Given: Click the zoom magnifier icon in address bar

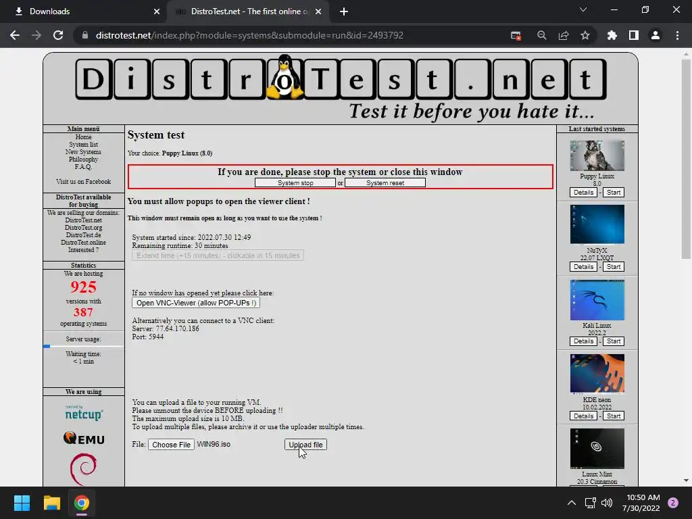Looking at the screenshot, I should point(541,35).
